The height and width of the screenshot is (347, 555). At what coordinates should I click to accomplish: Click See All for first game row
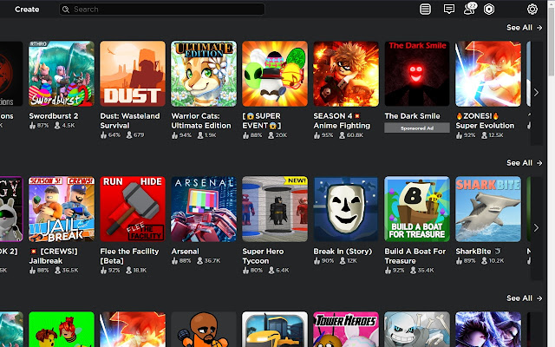point(524,28)
